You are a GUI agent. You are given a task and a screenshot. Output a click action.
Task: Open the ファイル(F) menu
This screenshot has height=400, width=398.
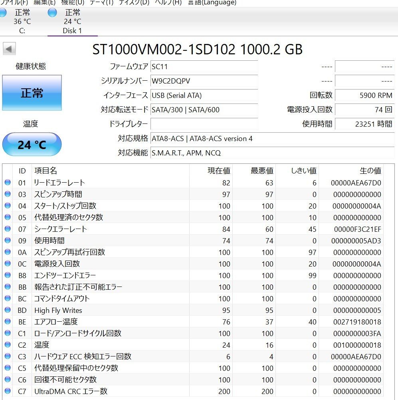click(x=13, y=2)
